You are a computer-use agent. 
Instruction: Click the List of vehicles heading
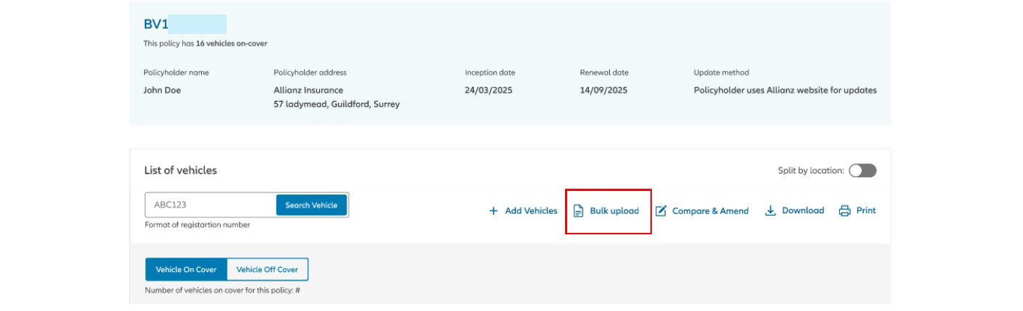pyautogui.click(x=181, y=171)
